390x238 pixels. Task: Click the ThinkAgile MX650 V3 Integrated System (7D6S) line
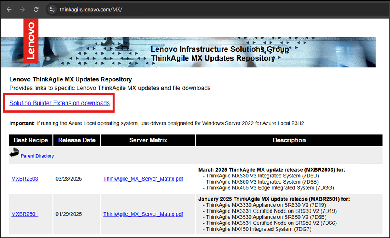(x=261, y=182)
